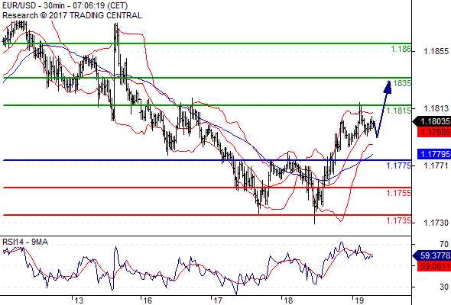451x305 pixels.
Task: Click the 1.1855 price axis value
Action: click(x=436, y=51)
